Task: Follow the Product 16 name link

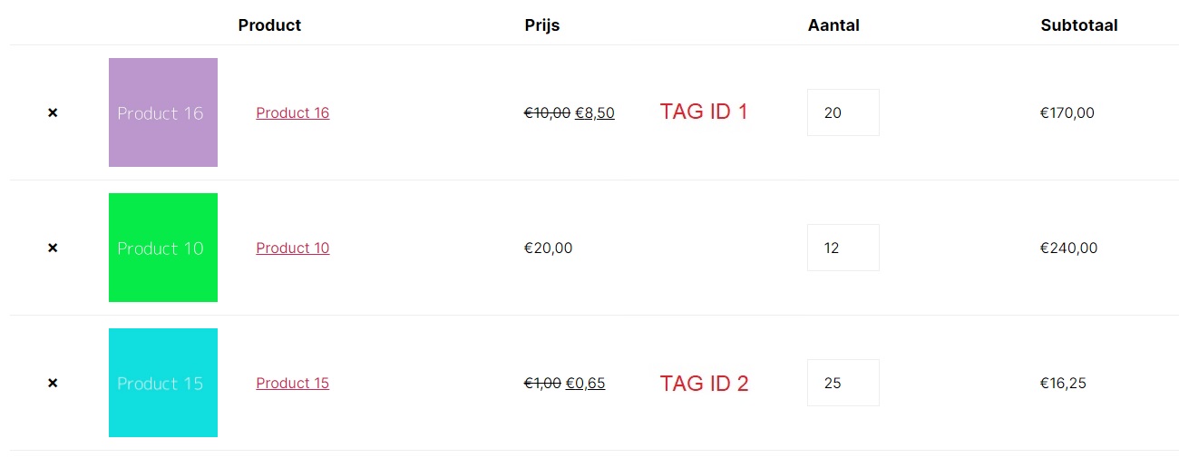Action: (x=292, y=112)
